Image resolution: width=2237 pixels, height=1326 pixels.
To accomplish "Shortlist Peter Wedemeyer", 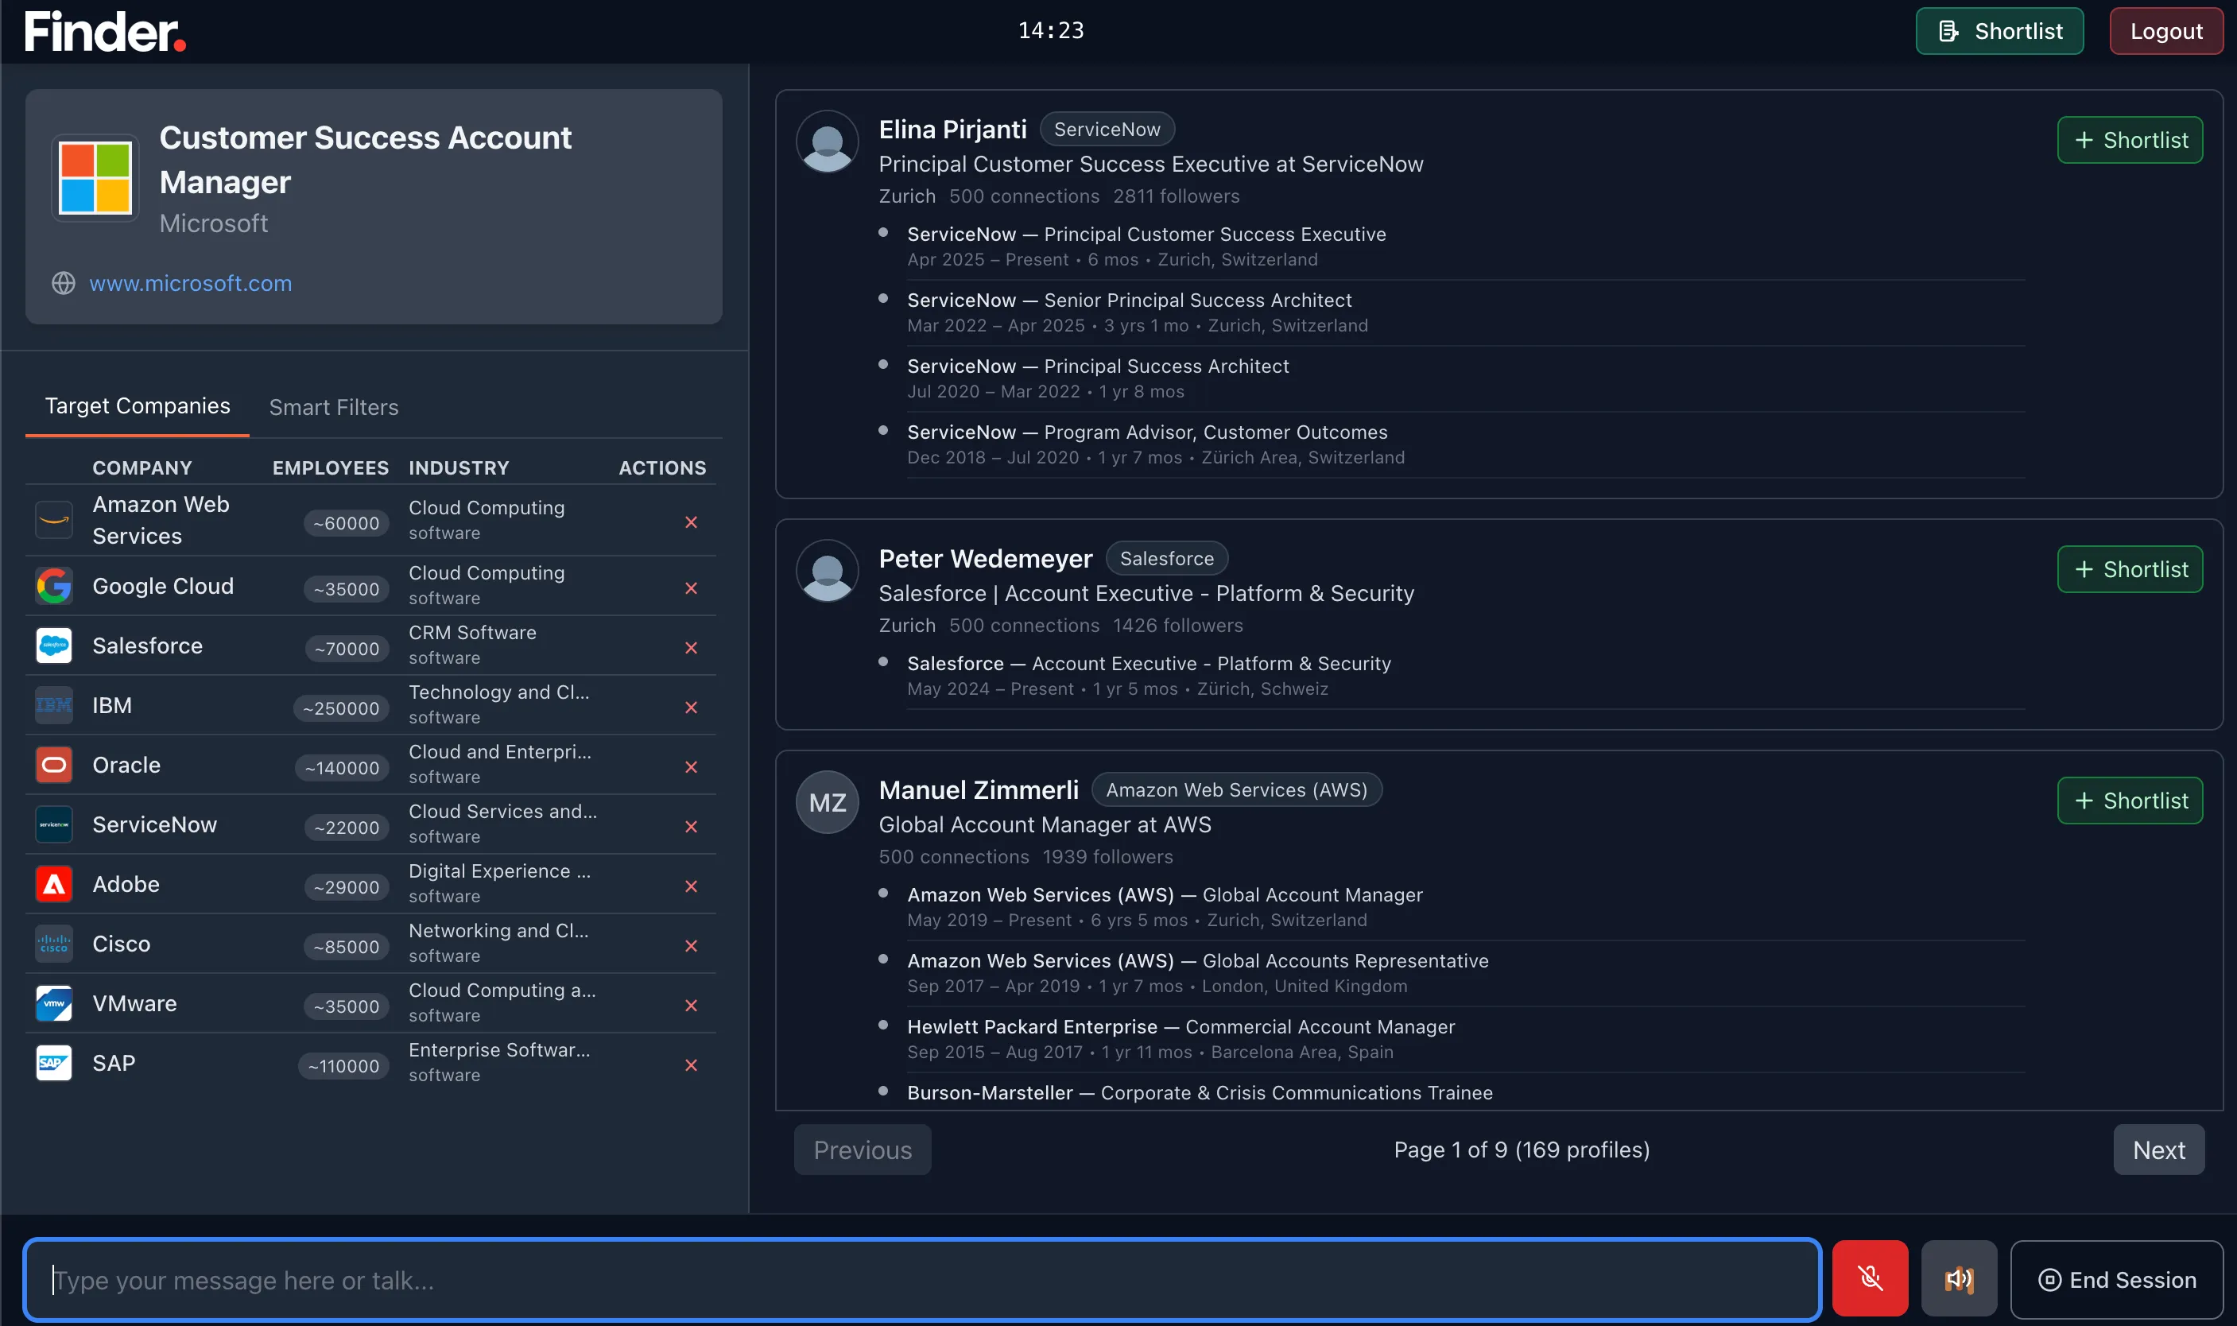I will point(2129,569).
